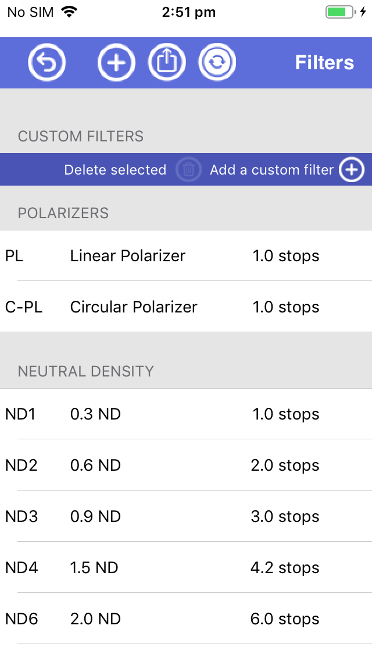Tap the refresh/reset icon in the toolbar
This screenshot has height=661, width=372.
coord(217,62)
